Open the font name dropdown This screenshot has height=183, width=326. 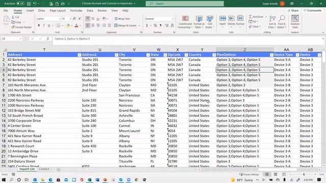[59, 19]
